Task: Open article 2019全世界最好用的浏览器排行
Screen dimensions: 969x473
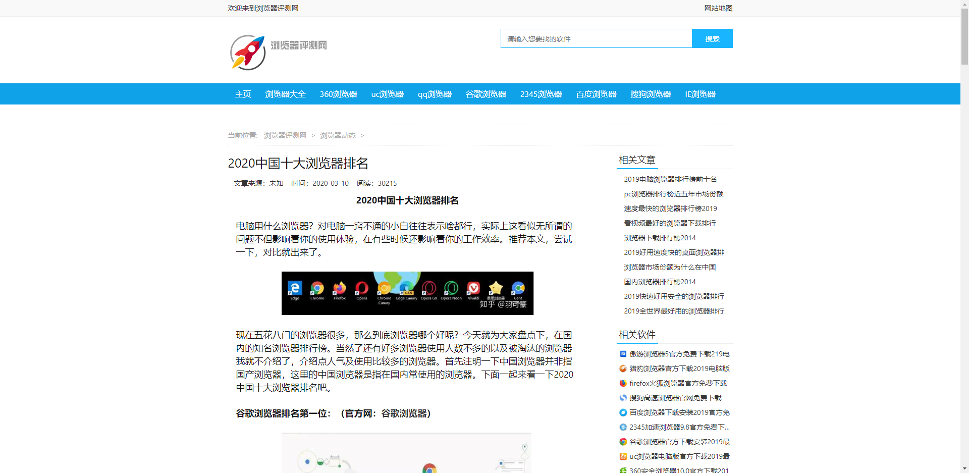Action: pos(674,311)
